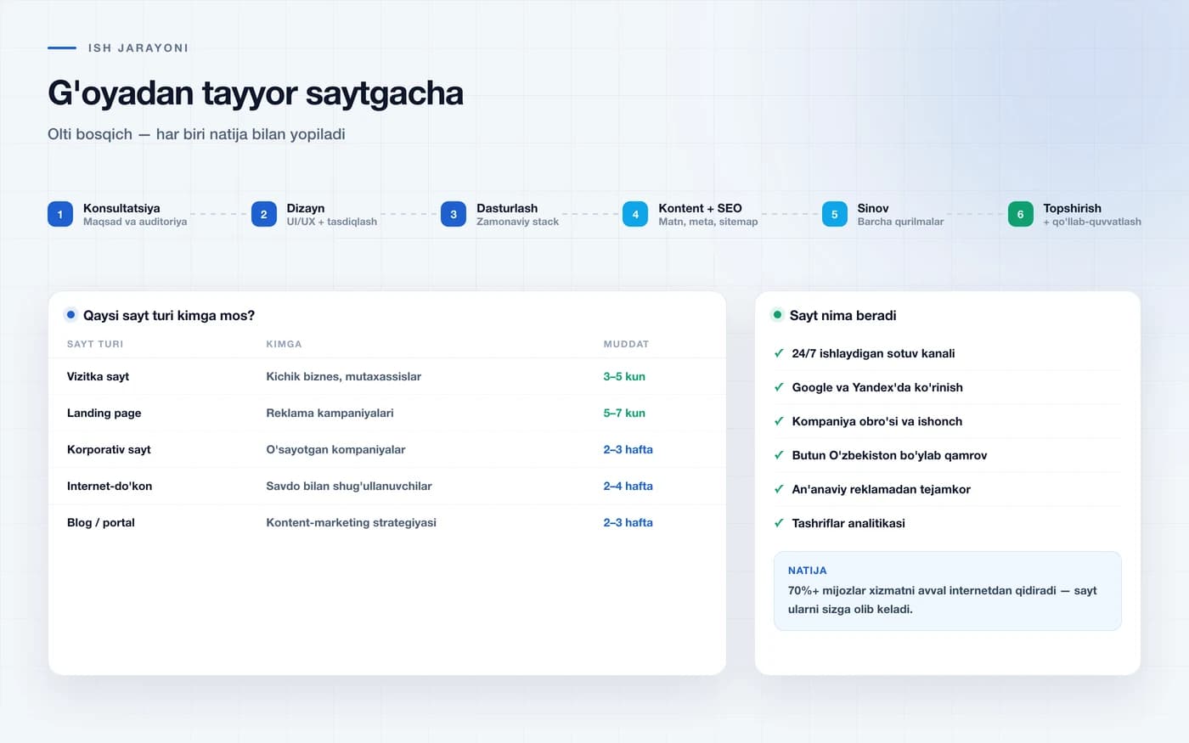Click '2–3 hafta' duration for Korporativ sayt
Viewport: 1189px width, 743px height.
pos(628,449)
